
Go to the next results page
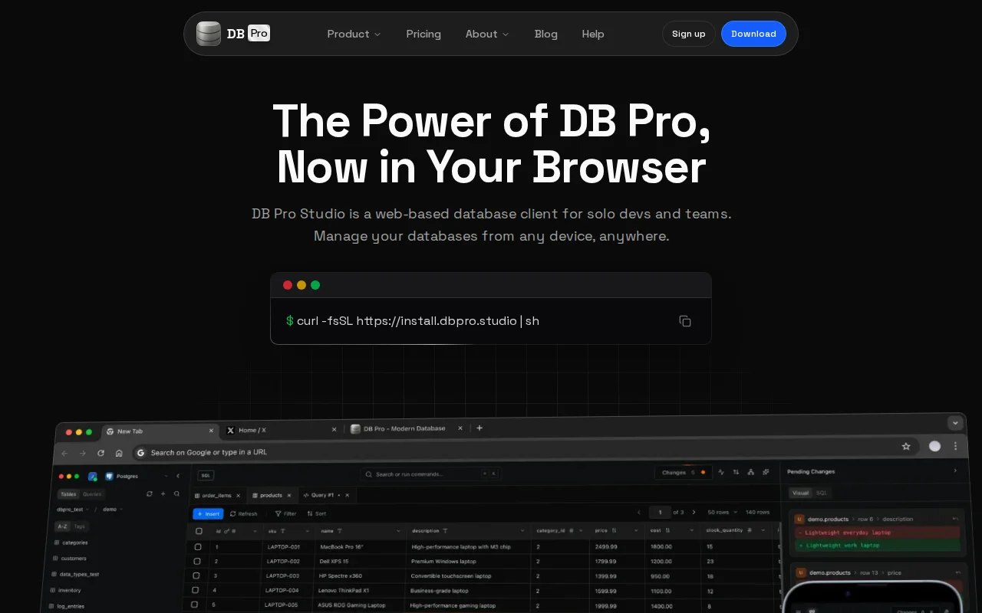coord(694,512)
